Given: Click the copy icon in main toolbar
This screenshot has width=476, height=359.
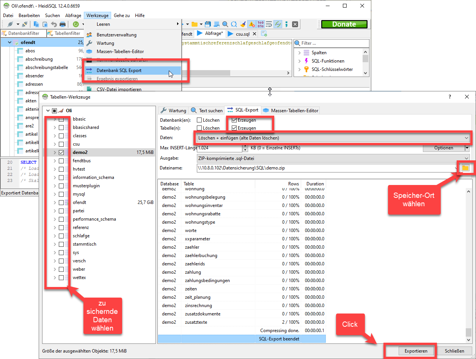Looking at the screenshot, I should (x=36, y=24).
